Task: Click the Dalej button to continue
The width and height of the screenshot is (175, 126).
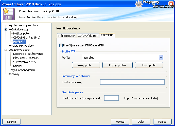Action: 141,122
